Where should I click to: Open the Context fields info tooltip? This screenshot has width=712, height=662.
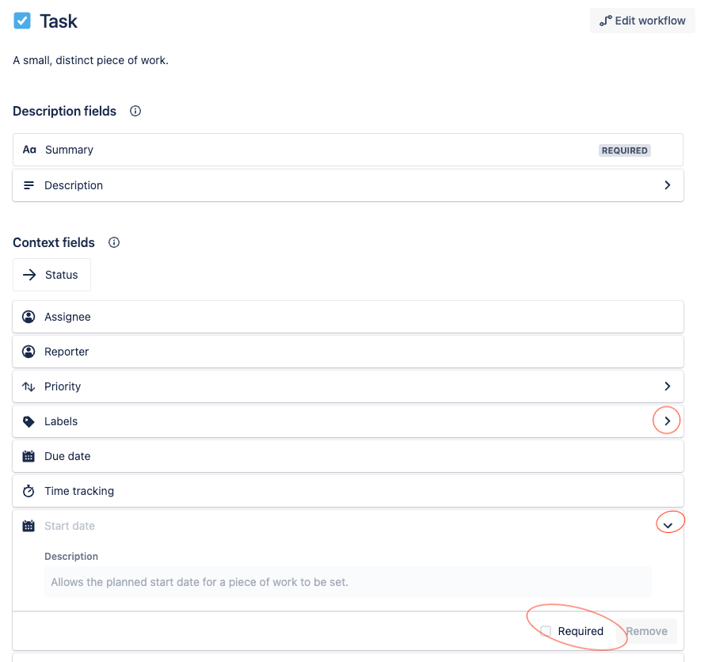[x=113, y=242]
